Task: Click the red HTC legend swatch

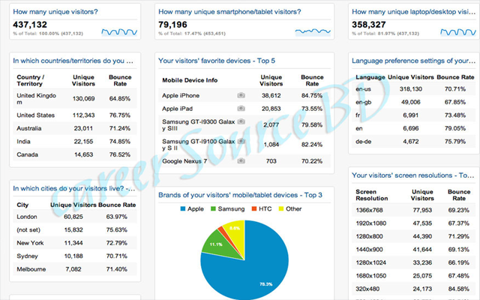Action: (254, 208)
